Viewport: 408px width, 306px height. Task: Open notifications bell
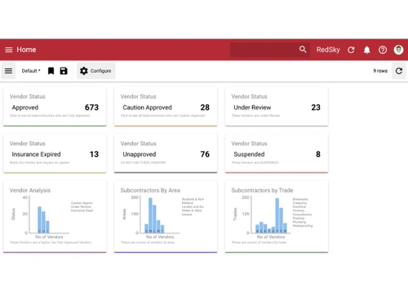367,50
